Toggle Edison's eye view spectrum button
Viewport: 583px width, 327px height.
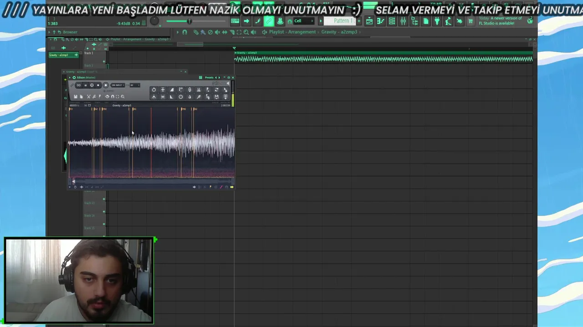107,97
